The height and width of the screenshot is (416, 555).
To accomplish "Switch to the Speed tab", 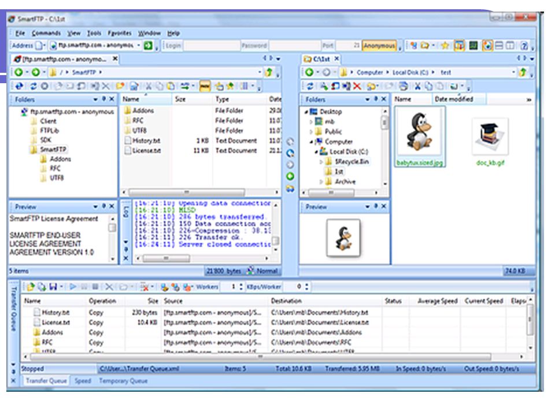I will [83, 381].
